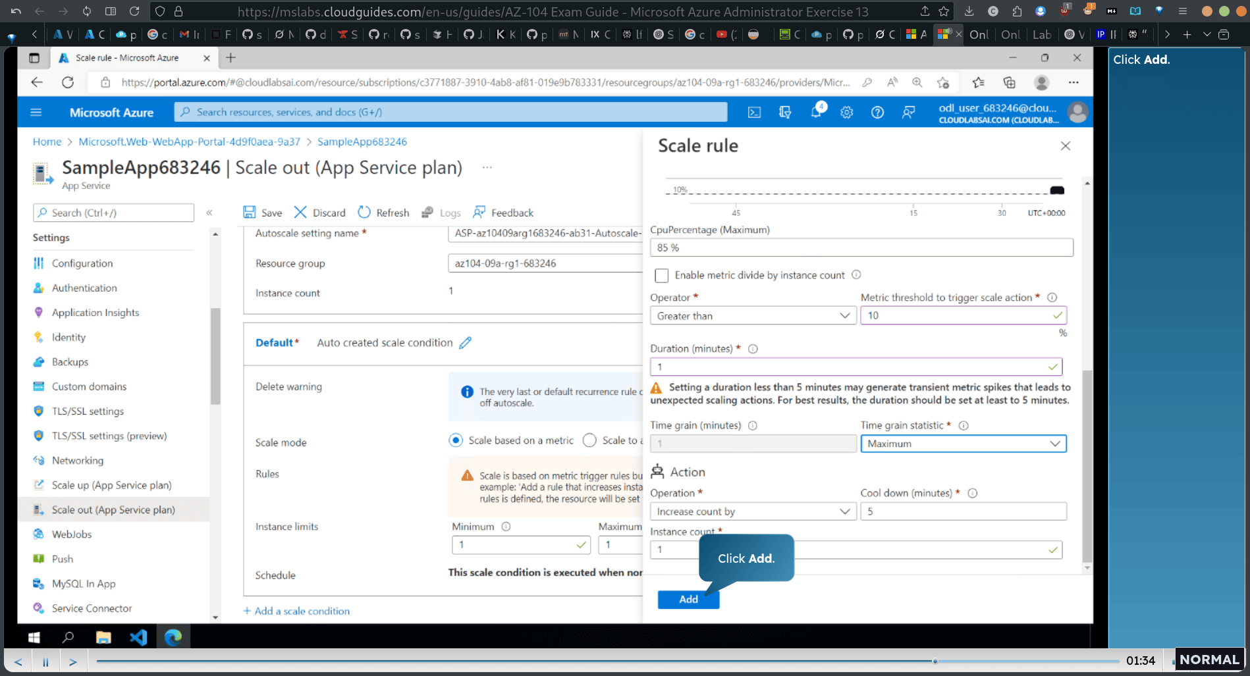The width and height of the screenshot is (1250, 676).
Task: Open Scale up (App Service plan) item
Action: click(111, 485)
